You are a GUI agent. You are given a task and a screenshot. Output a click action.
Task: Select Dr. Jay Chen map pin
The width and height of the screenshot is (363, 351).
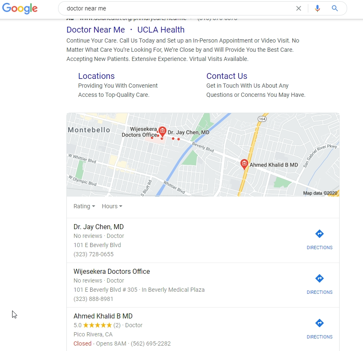click(162, 132)
